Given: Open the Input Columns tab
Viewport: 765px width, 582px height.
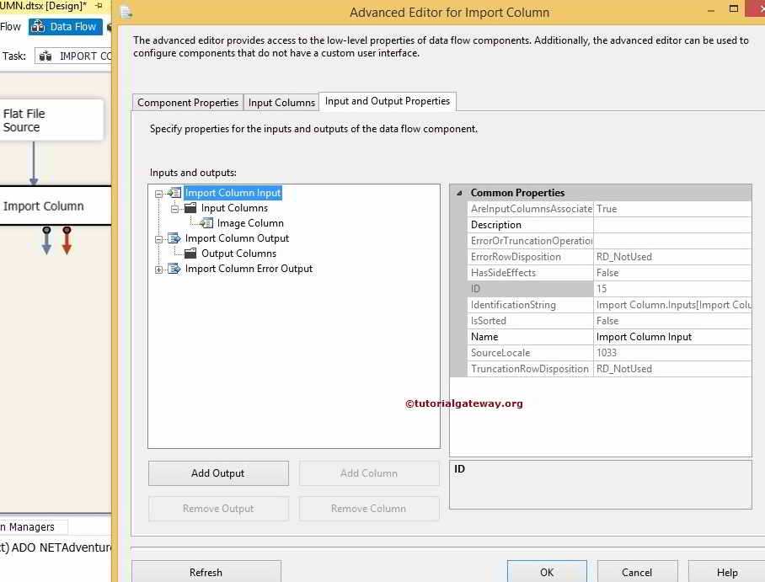Looking at the screenshot, I should click(281, 102).
